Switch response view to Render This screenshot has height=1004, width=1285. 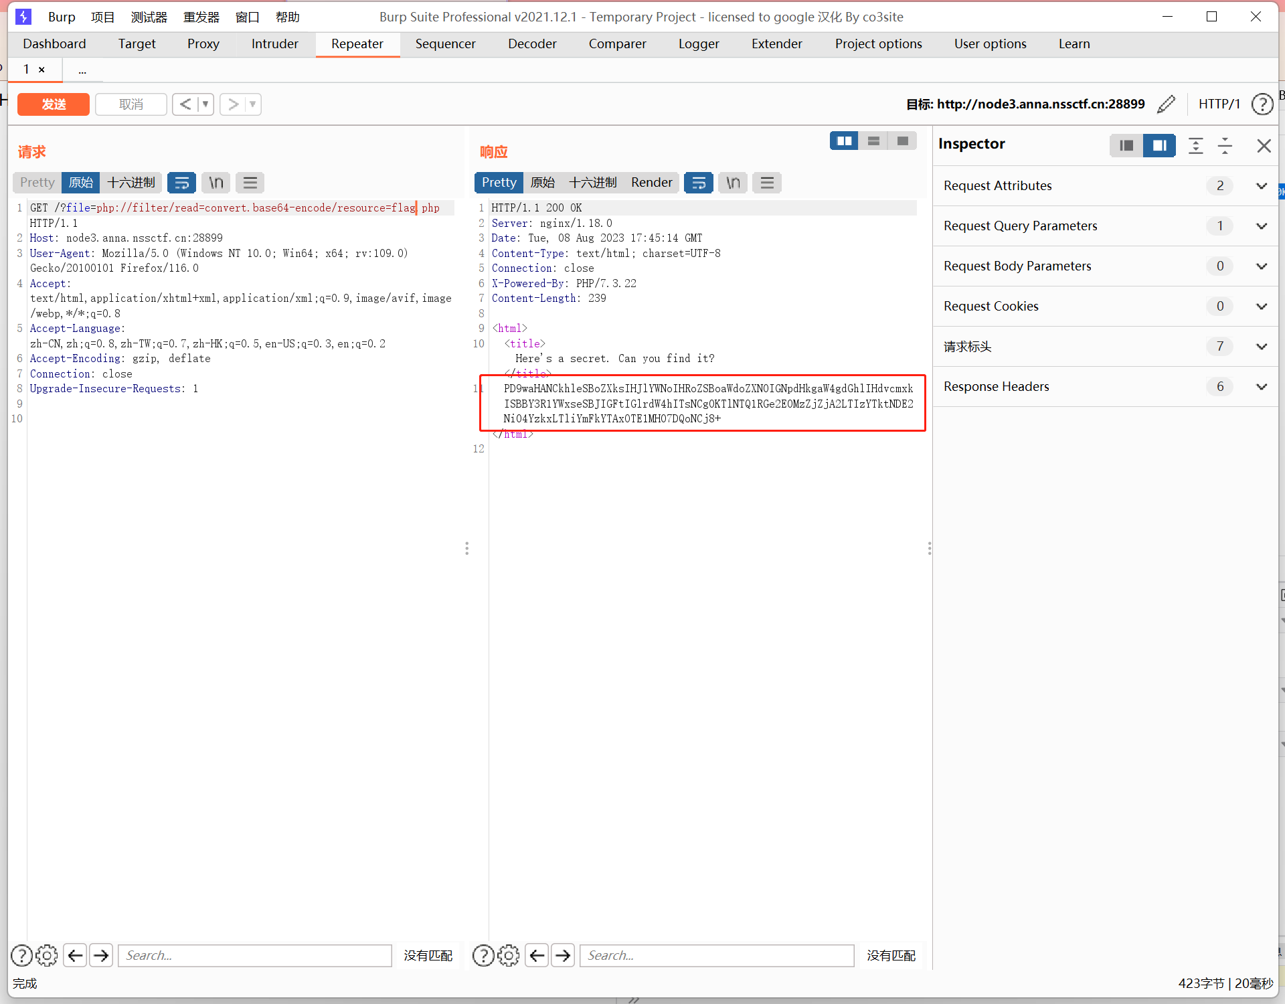(x=651, y=183)
